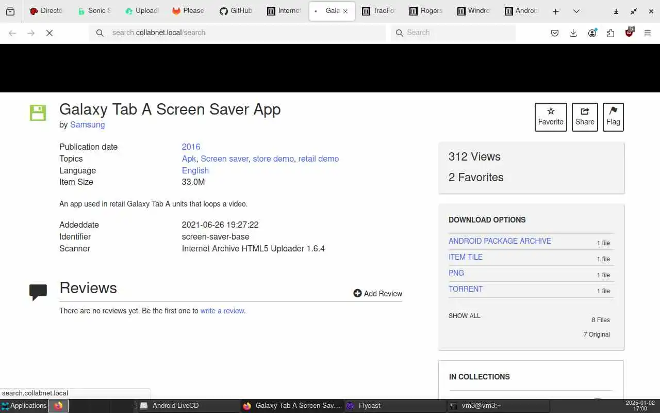
Task: Open the Samsung creator link
Action: [87, 124]
